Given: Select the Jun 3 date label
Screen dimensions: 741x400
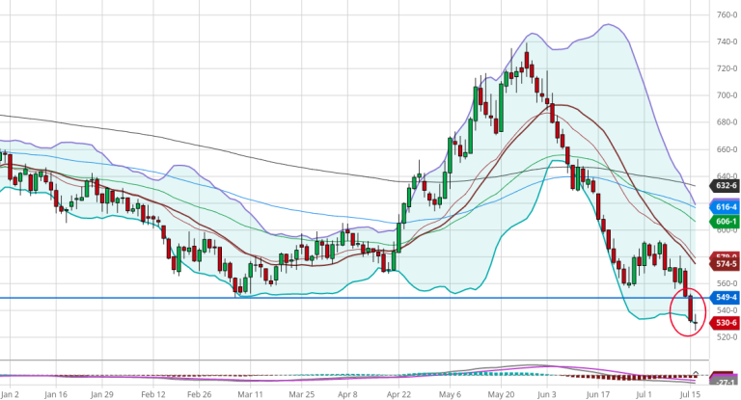Looking at the screenshot, I should click(546, 394).
